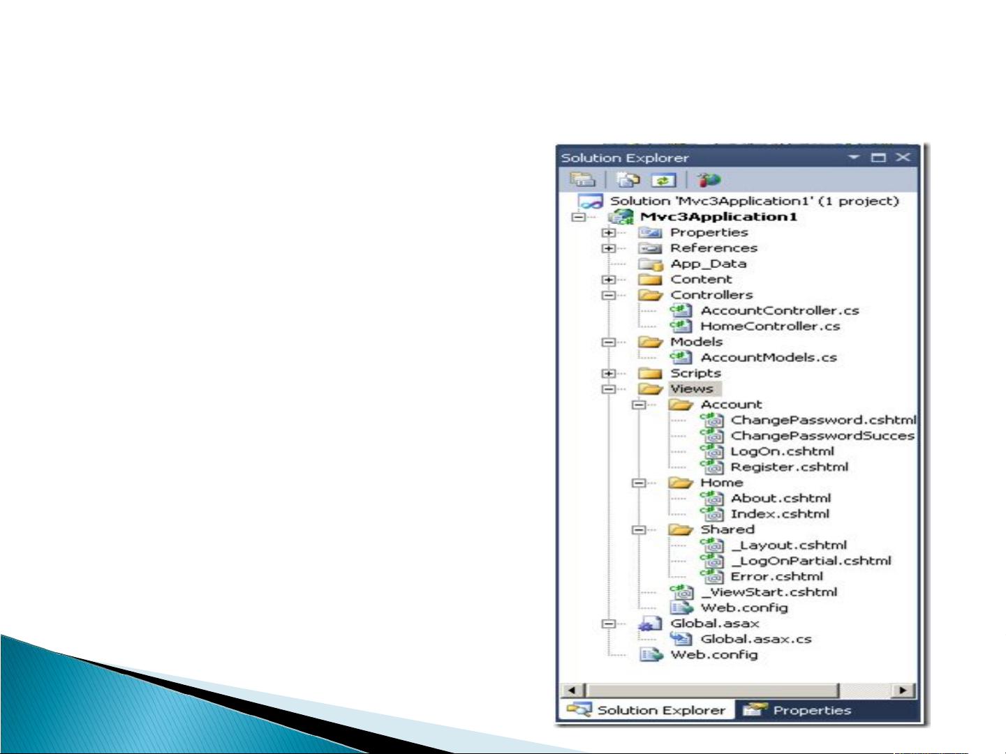1006x754 pixels.
Task: Click the _LogOnPartial.cshtml file icon
Action: 711,561
